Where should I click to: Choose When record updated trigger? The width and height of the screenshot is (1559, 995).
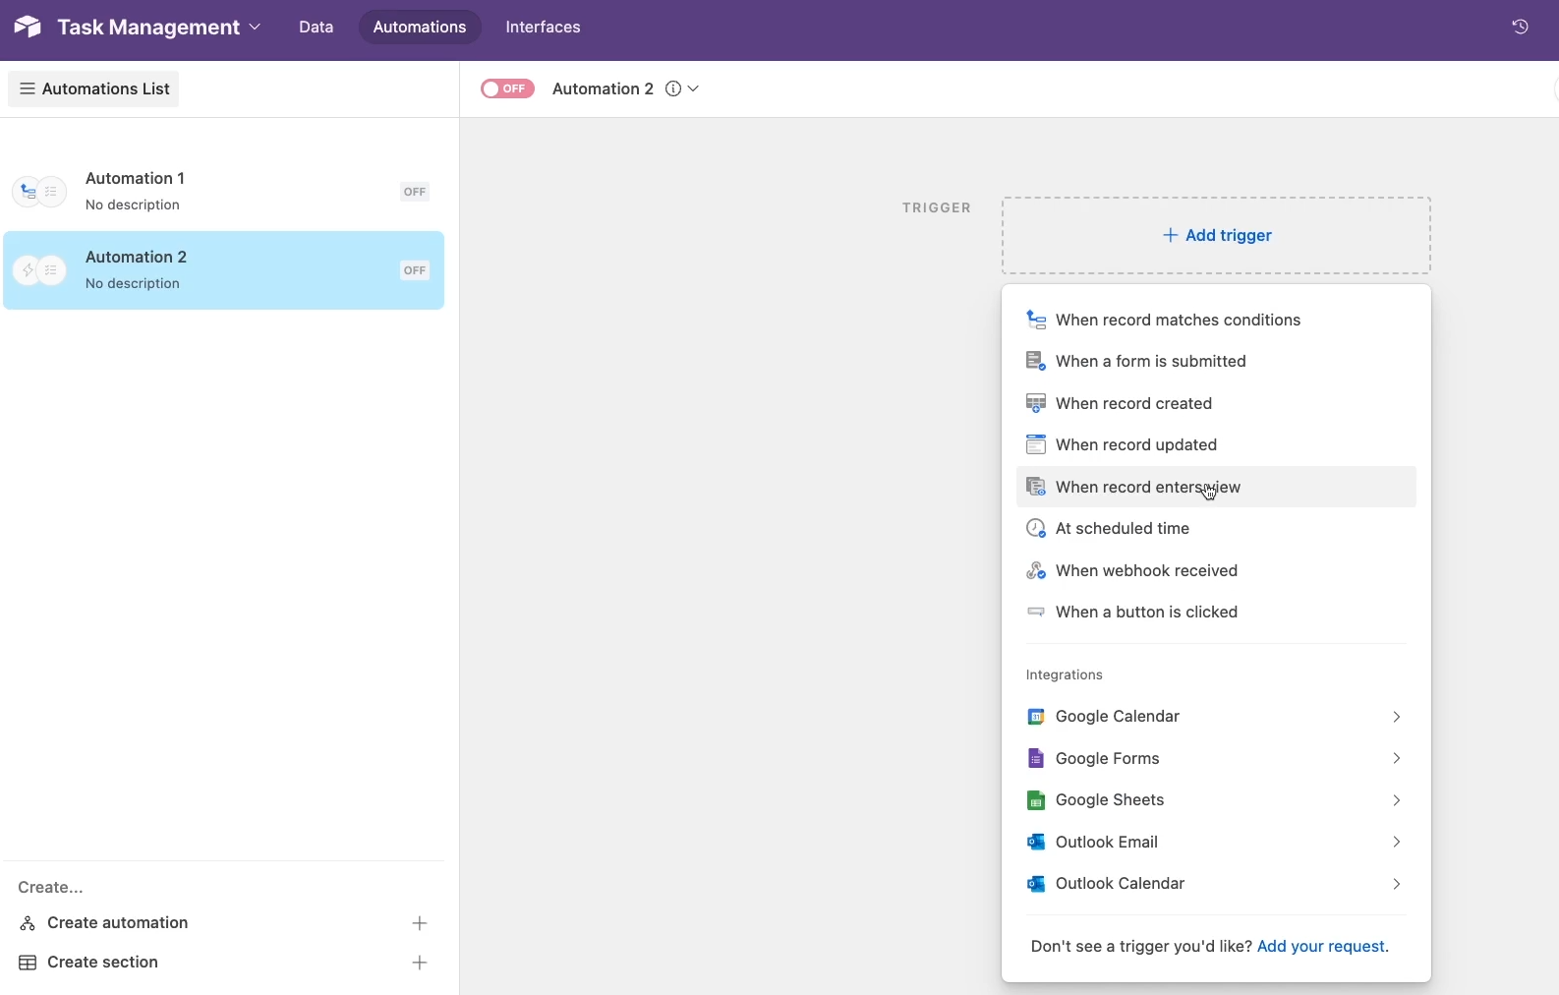point(1216,444)
